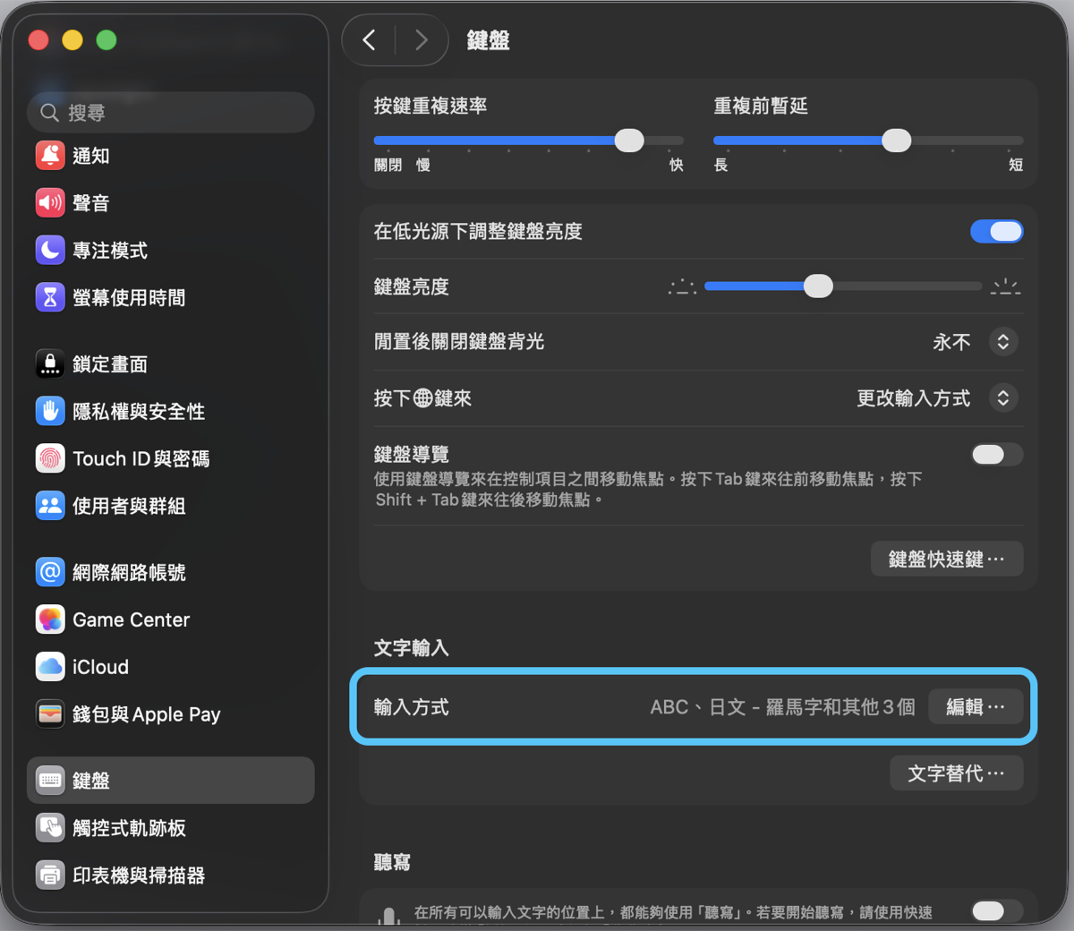Click the 慢 label under repeat rate
Image resolution: width=1074 pixels, height=931 pixels.
coord(423,165)
